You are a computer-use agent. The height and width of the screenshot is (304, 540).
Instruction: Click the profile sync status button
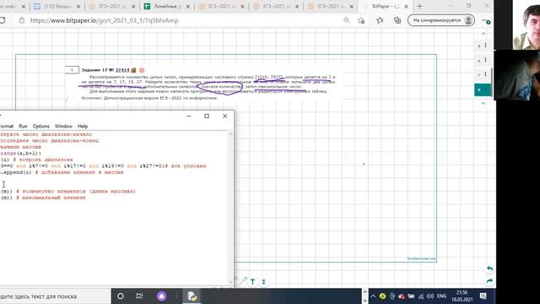[441, 20]
